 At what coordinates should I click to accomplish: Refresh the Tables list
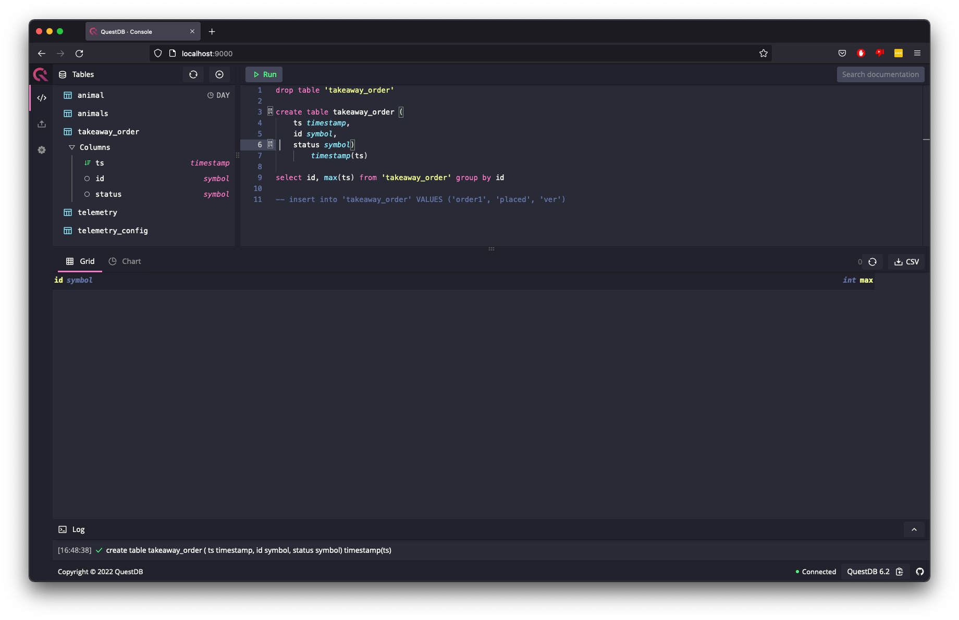(193, 74)
